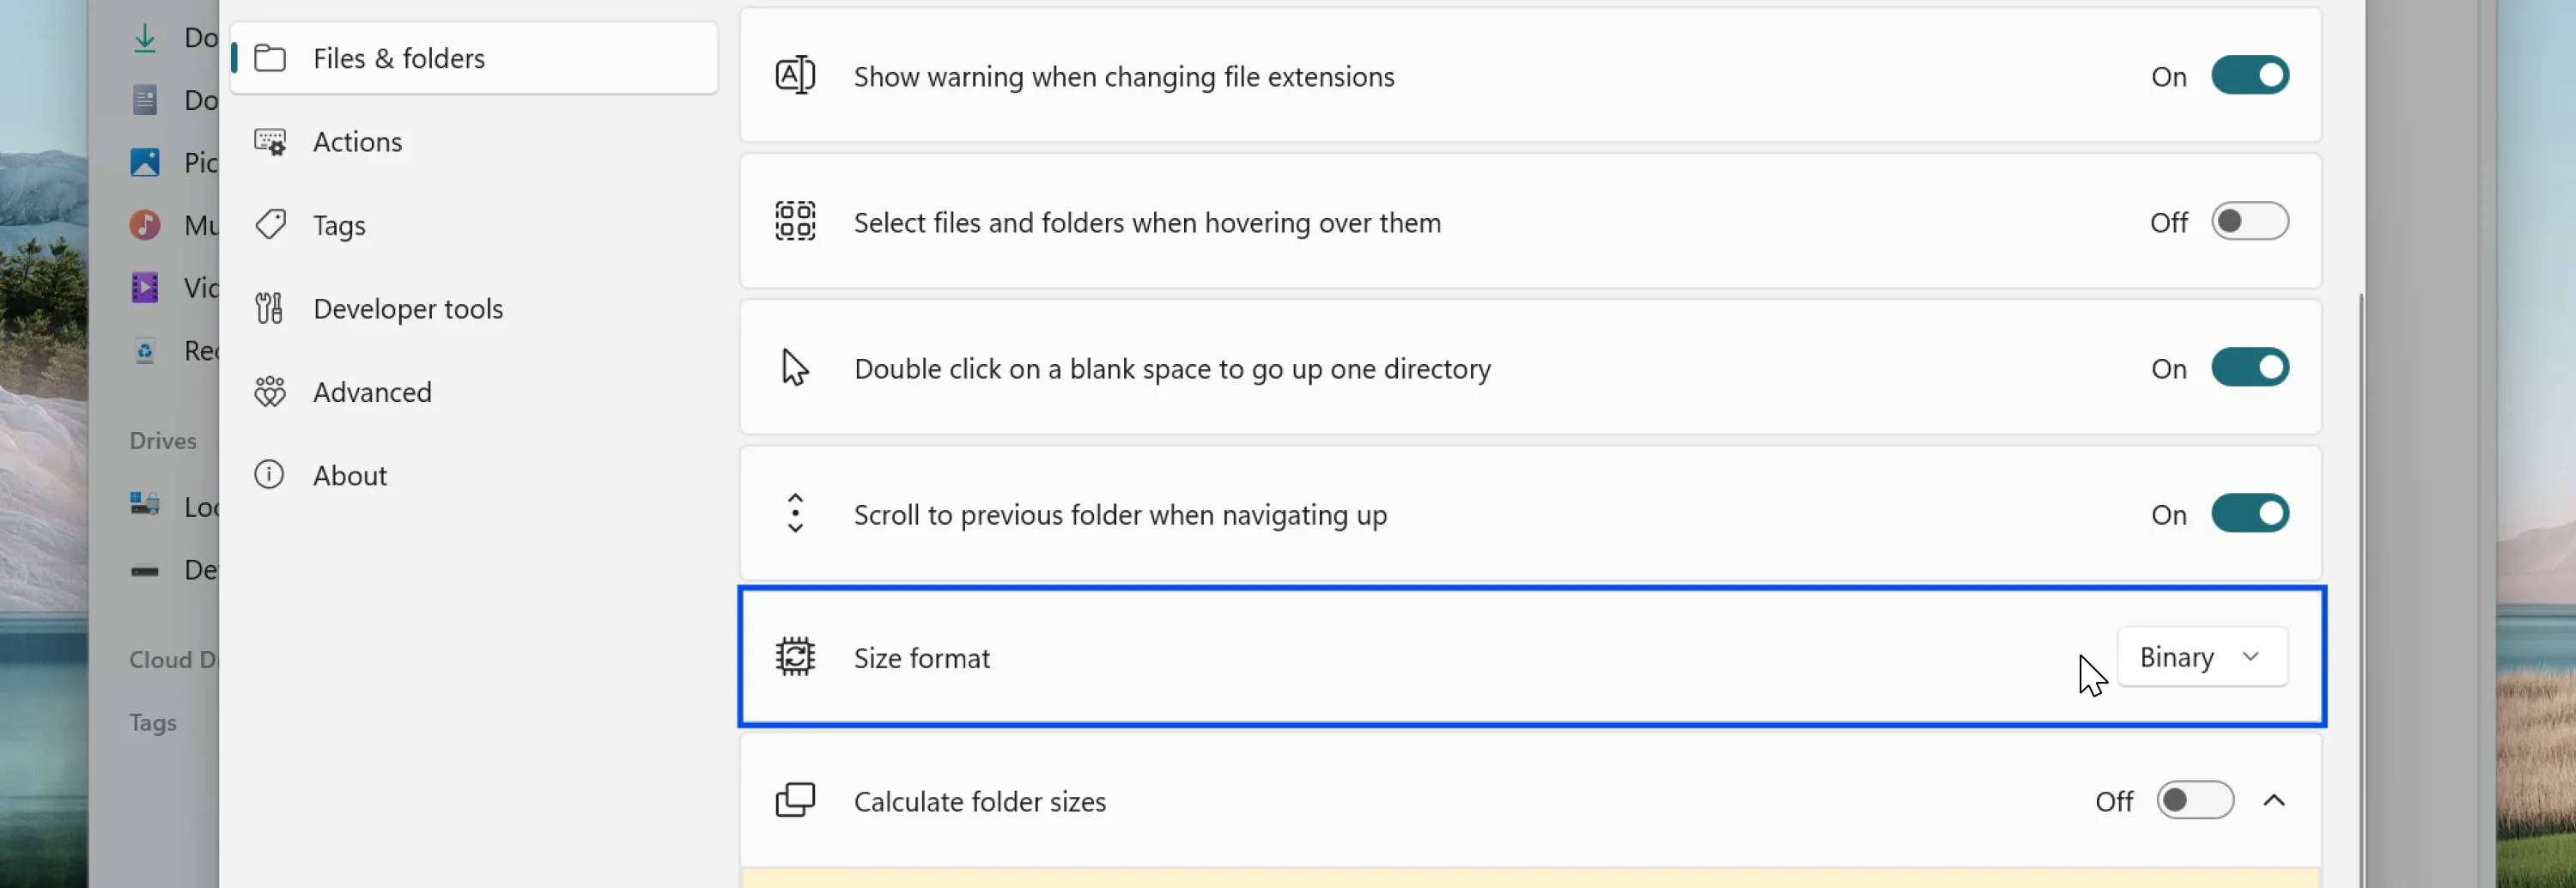This screenshot has height=888, width=2576.
Task: Open the Developer tools section
Action: 407,308
